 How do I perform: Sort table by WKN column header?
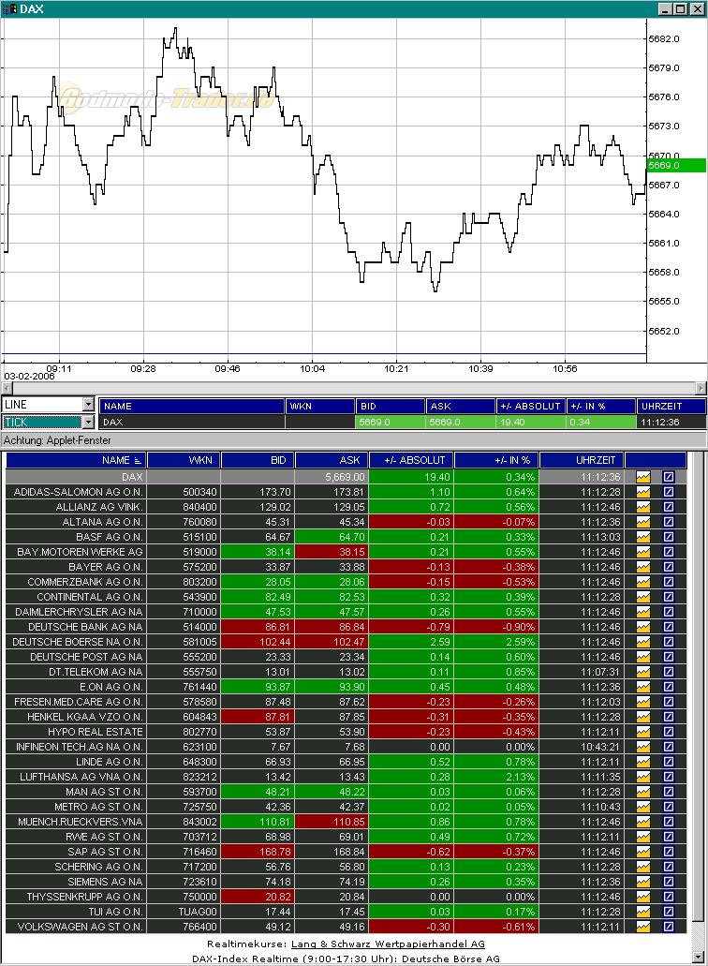(x=184, y=460)
